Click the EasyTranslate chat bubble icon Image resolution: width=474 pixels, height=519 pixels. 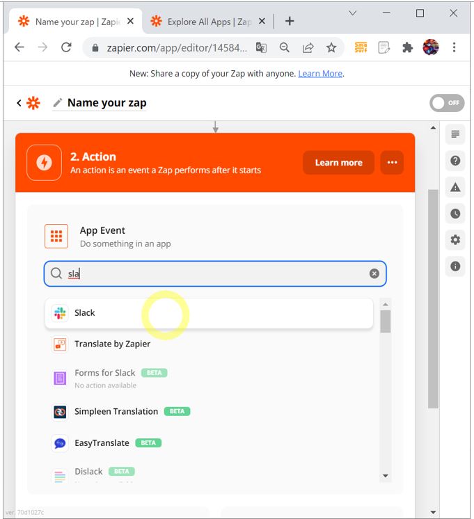tap(60, 443)
